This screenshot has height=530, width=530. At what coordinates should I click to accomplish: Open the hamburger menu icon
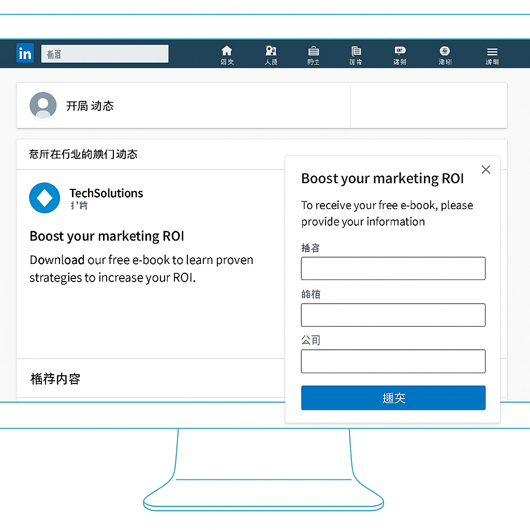pyautogui.click(x=492, y=51)
